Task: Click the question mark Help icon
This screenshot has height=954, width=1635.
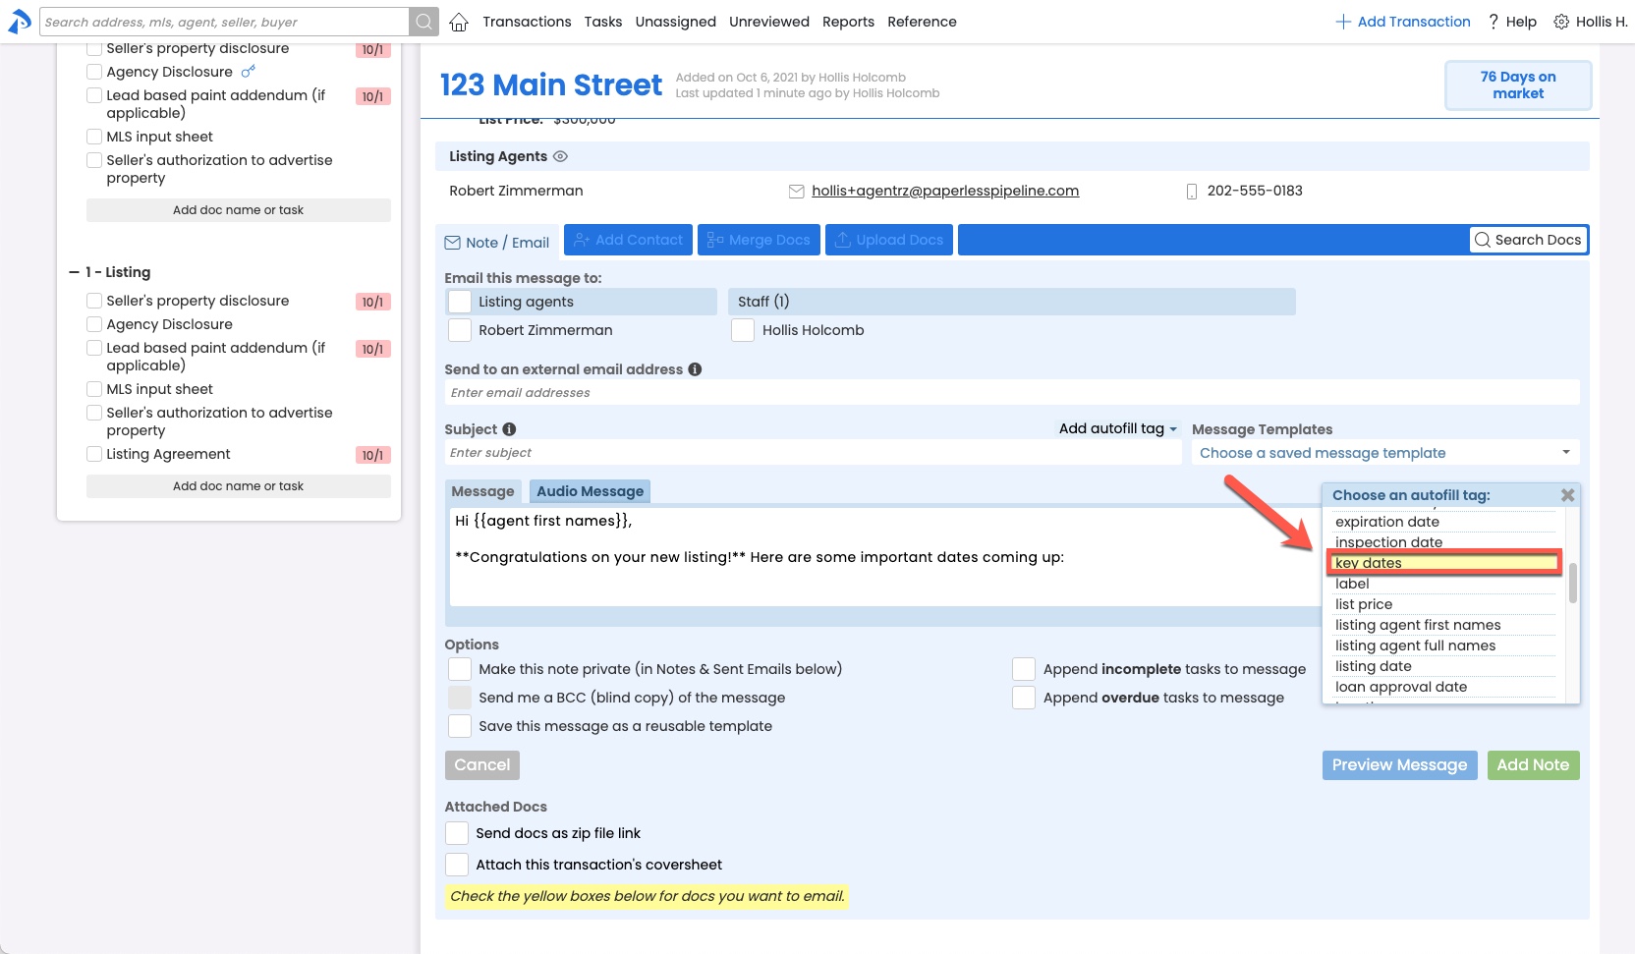Action: coord(1494,22)
